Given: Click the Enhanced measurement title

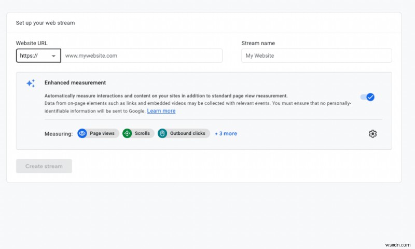Looking at the screenshot, I should 75,82.
